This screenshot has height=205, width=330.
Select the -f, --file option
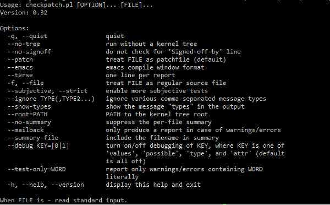[x=26, y=83]
